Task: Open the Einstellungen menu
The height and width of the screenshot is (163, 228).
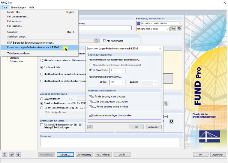Action: pyautogui.click(x=18, y=8)
